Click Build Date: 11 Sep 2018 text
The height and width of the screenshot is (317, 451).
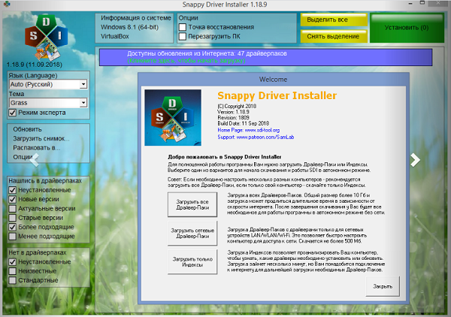click(244, 123)
